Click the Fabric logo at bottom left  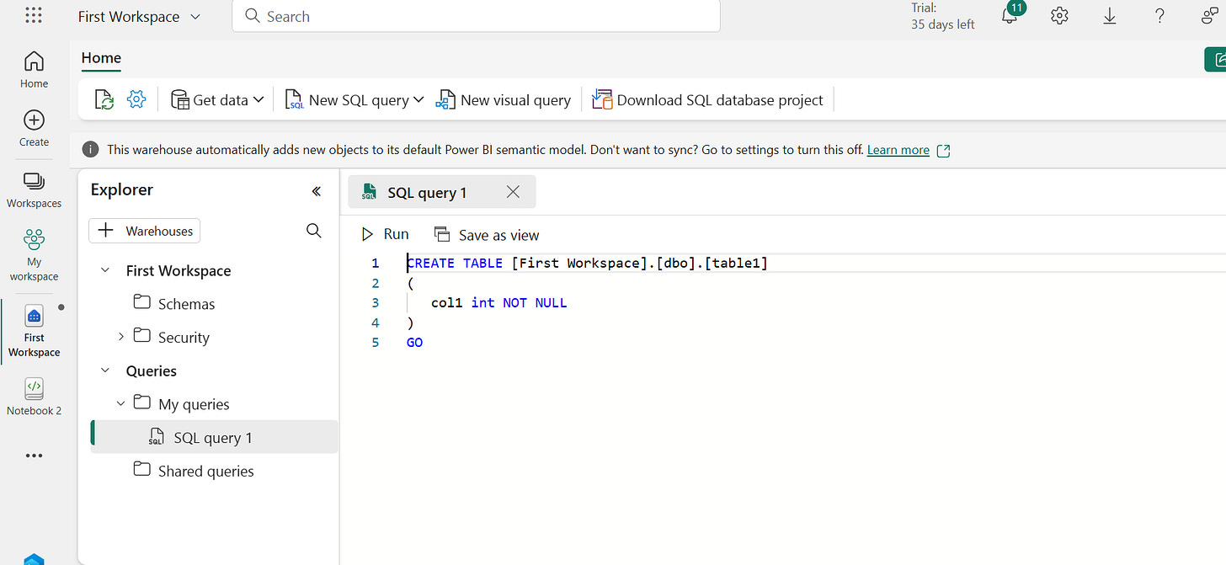click(x=34, y=559)
